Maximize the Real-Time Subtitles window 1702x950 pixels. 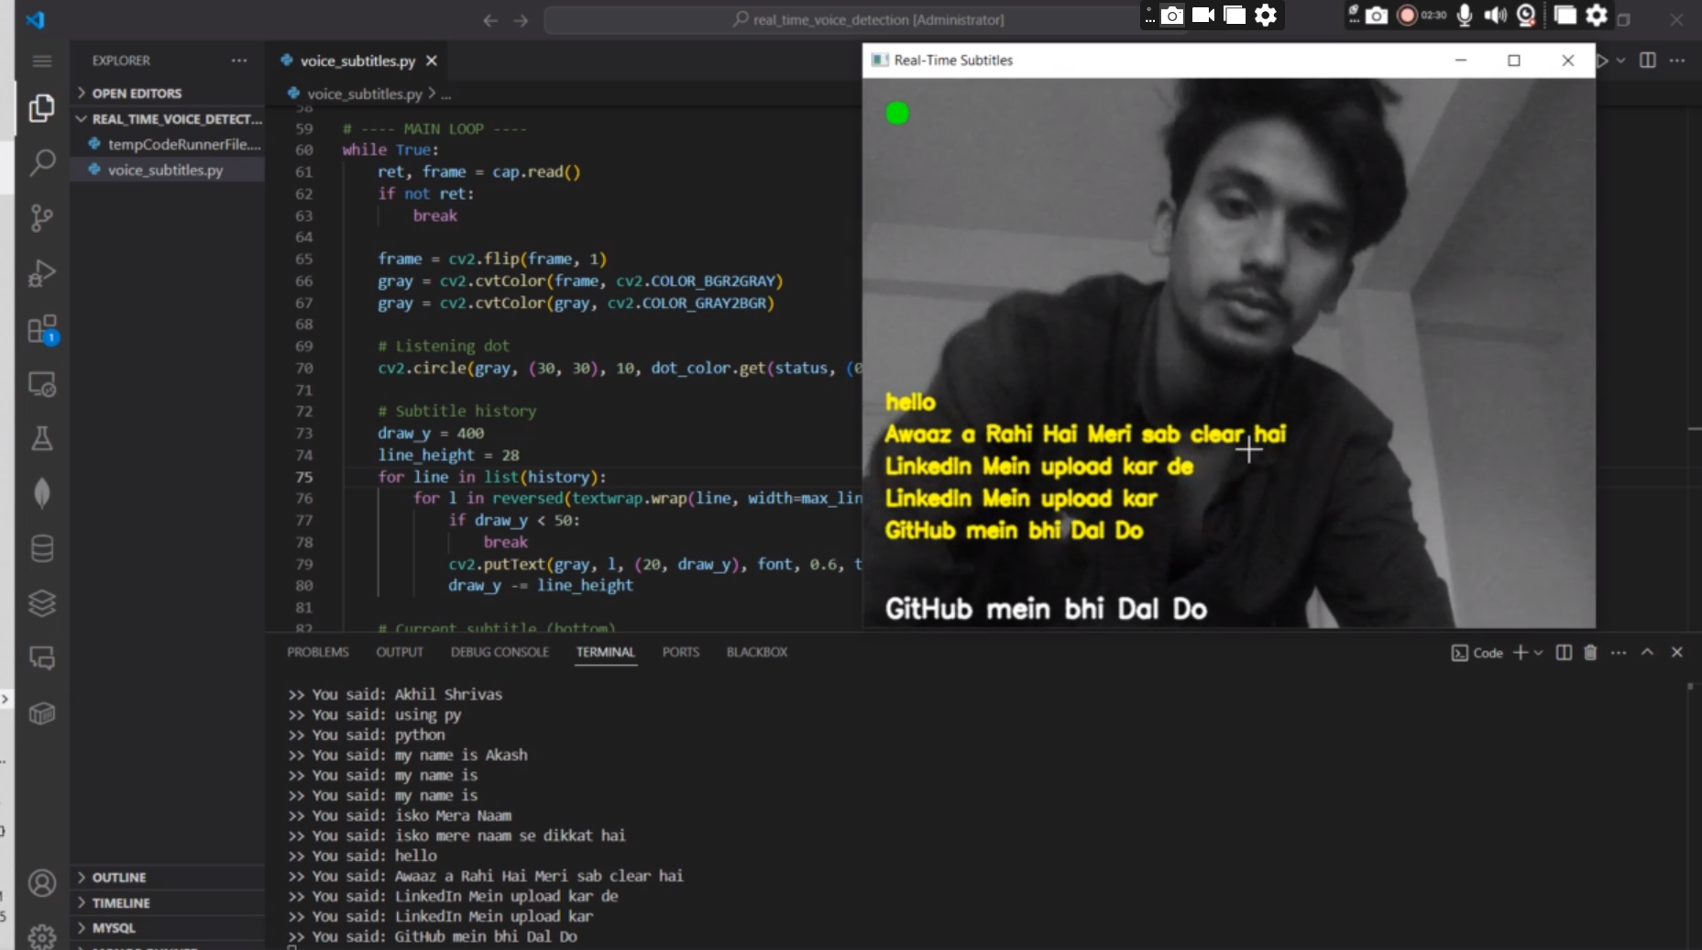1514,61
